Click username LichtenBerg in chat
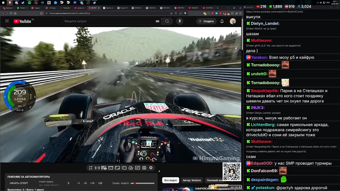This screenshot has width=340, height=191. pos(262,125)
